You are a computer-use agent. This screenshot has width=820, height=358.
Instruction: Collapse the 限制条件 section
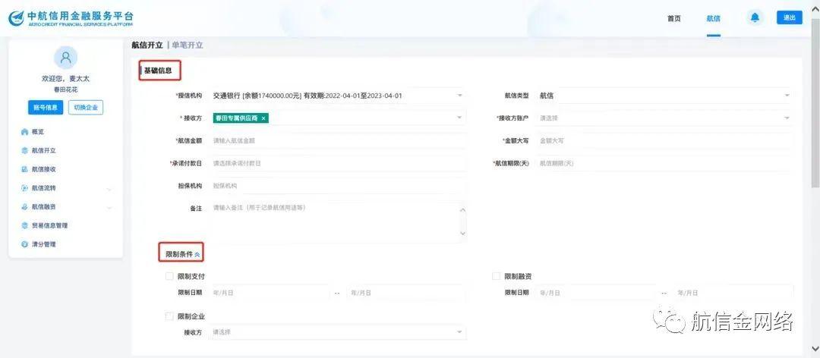(197, 255)
